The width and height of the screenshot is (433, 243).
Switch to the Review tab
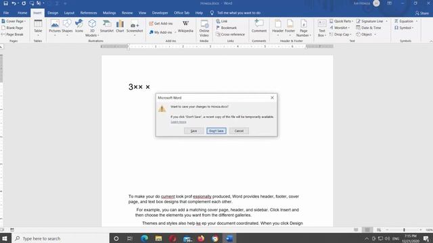[x=127, y=13]
